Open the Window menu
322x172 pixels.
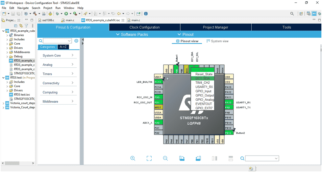(x=69, y=8)
